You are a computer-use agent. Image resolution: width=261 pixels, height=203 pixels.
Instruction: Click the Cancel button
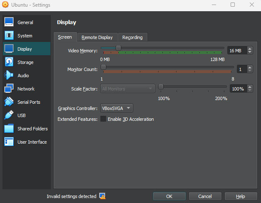tap(205, 196)
